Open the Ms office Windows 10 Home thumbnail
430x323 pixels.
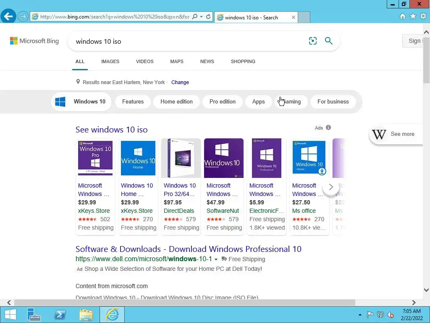(x=309, y=158)
